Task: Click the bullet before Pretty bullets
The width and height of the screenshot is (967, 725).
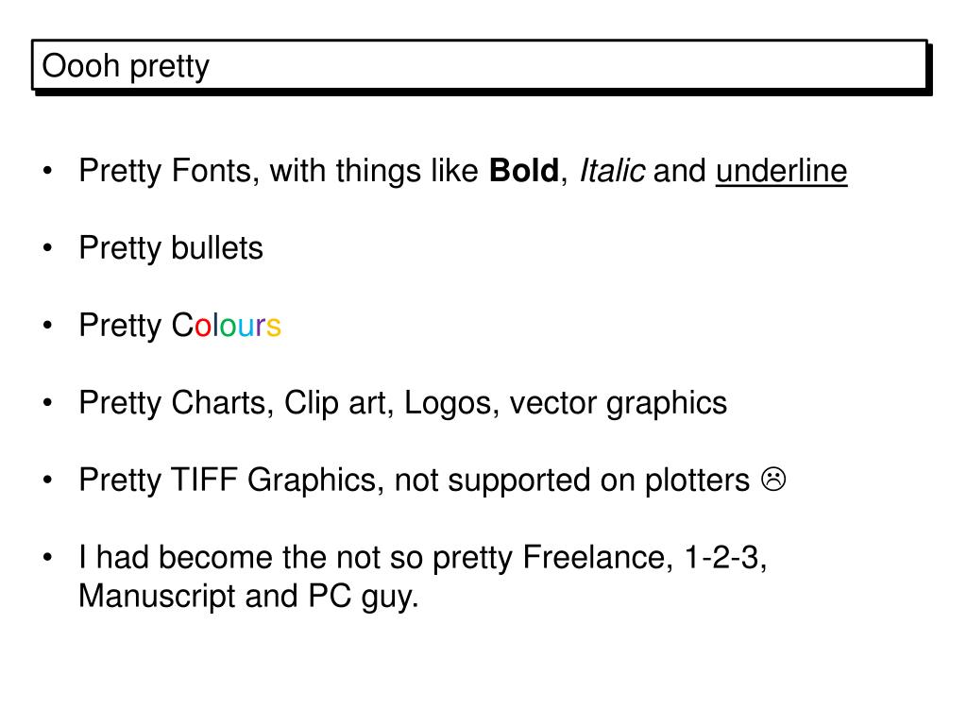Action: (48, 248)
